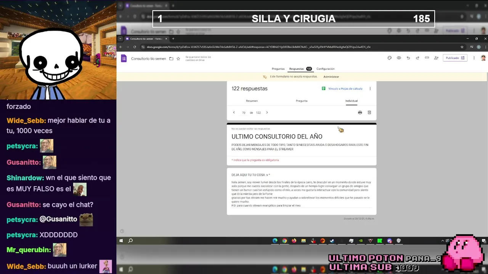Open the Windows Start menu

pos(121,241)
